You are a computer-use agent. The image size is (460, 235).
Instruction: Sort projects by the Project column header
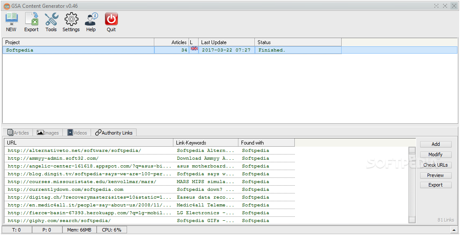[x=78, y=42]
